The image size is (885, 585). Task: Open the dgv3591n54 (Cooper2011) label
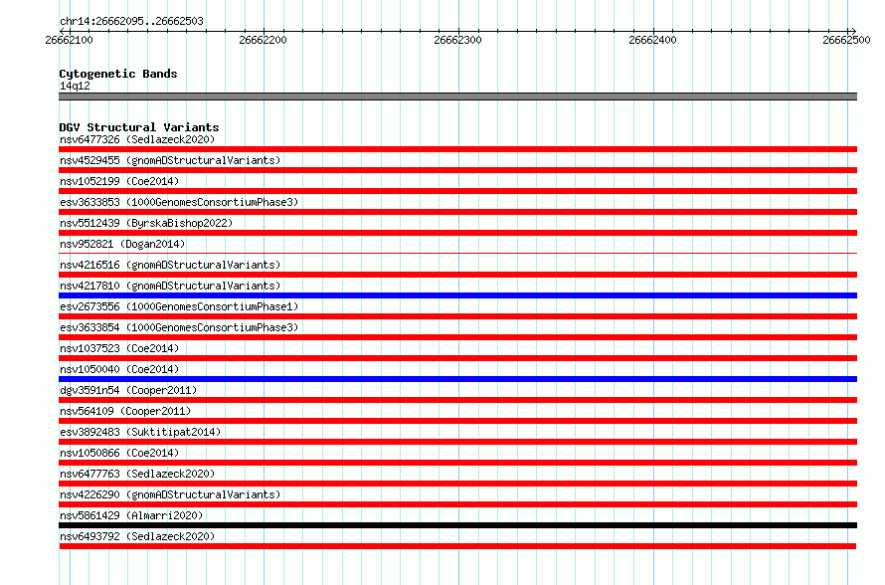(x=128, y=390)
